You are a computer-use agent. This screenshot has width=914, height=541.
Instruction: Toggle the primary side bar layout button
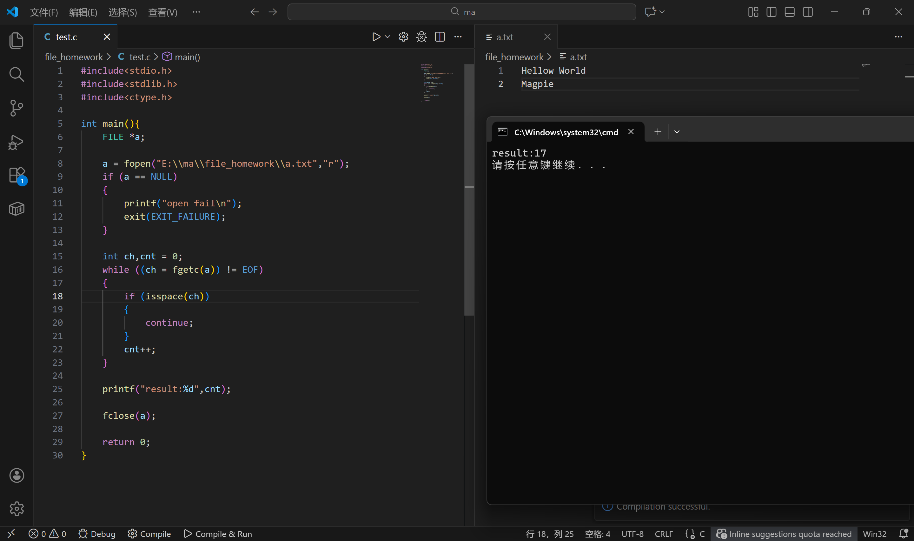click(x=771, y=12)
